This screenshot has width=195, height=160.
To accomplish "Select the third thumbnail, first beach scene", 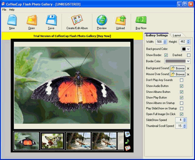I will [78, 141].
